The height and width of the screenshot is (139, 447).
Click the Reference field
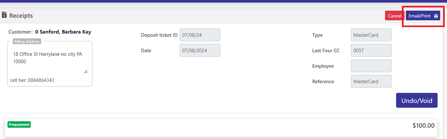coord(371,81)
